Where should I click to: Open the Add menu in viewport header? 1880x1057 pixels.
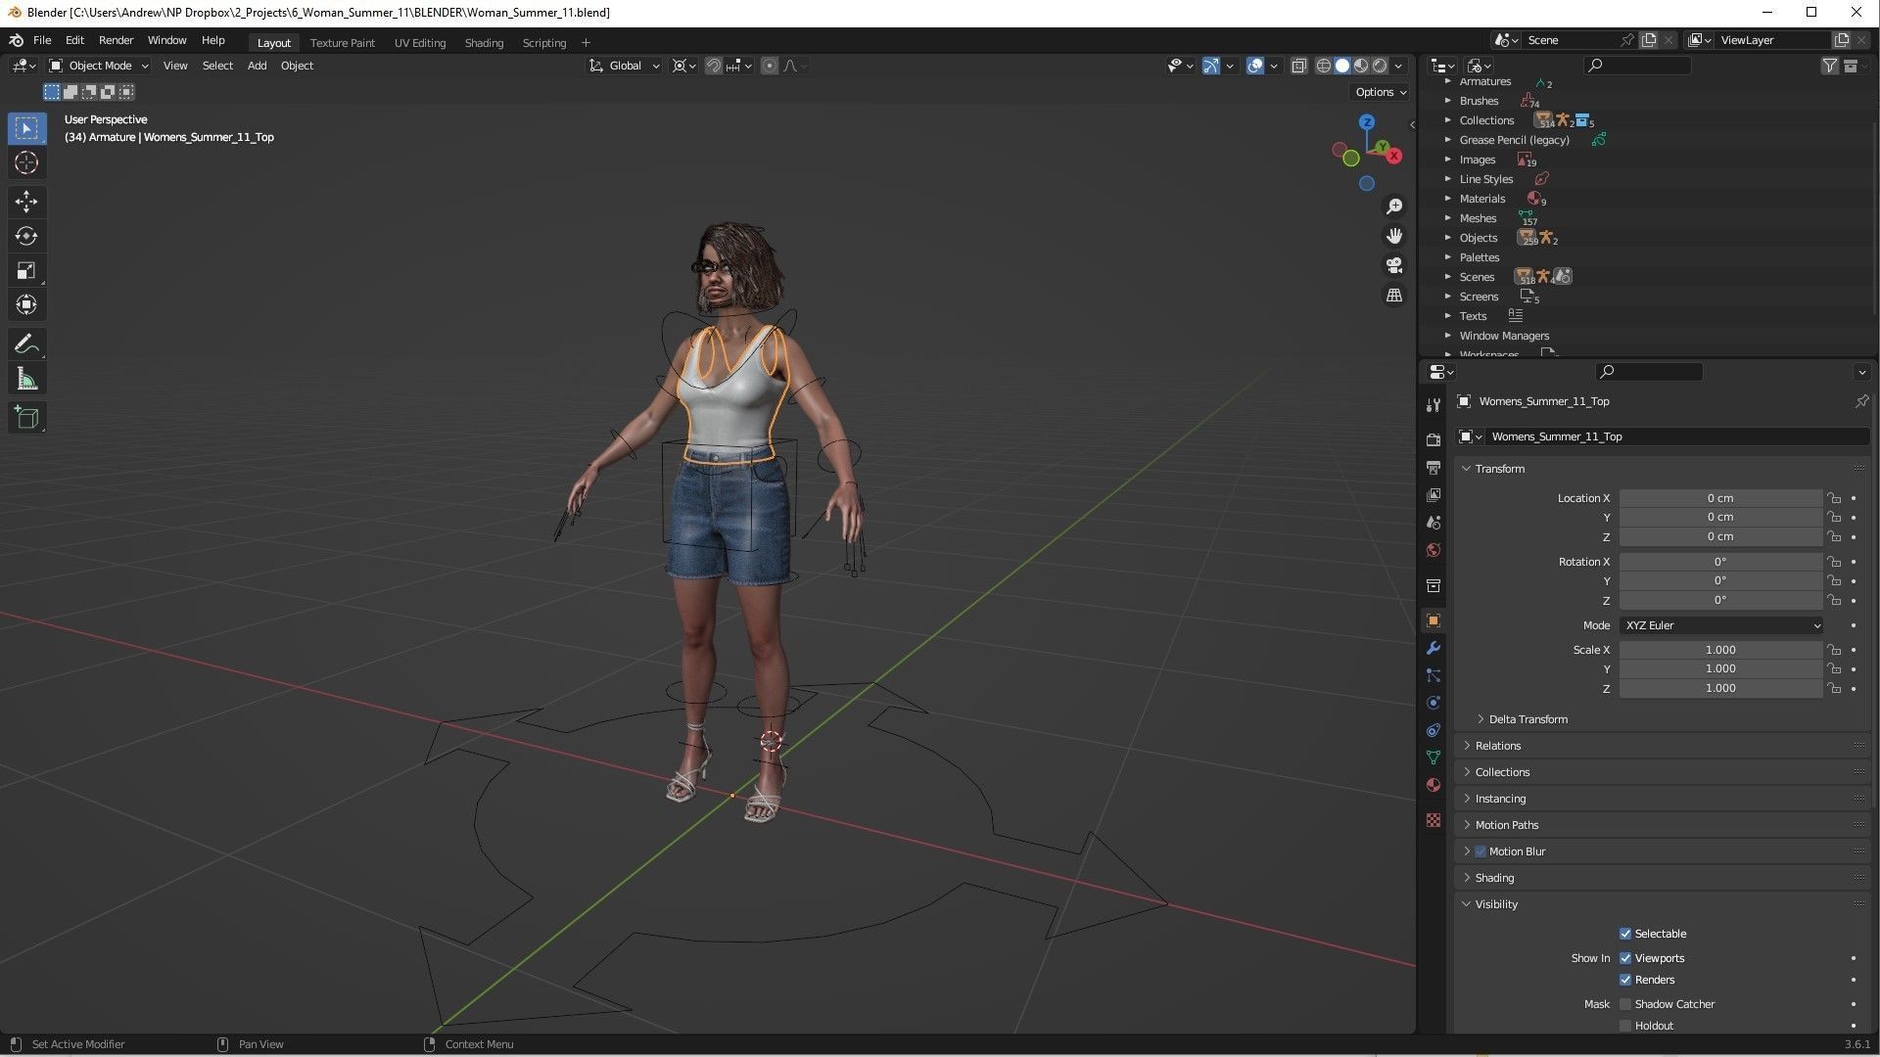(257, 66)
